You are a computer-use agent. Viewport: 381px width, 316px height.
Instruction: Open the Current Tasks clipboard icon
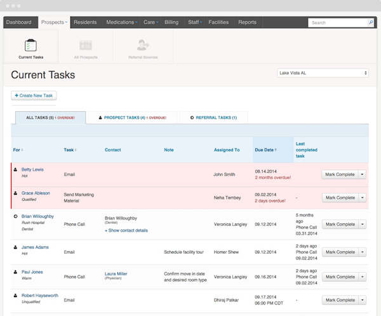tap(30, 45)
